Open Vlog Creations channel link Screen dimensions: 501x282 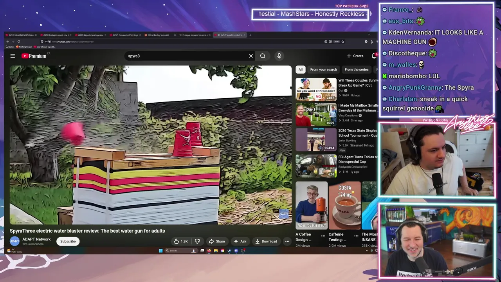point(348,116)
